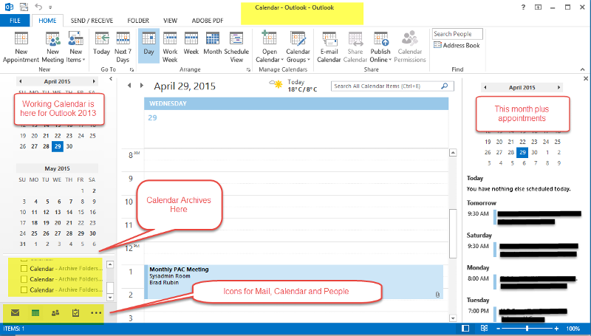Click E-mail Calendar button
This screenshot has height=336, width=591.
pos(329,47)
